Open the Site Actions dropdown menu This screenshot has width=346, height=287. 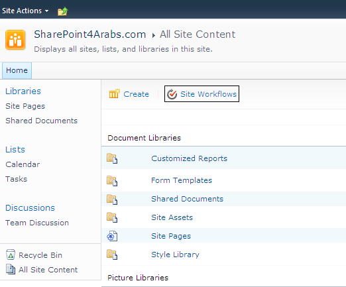coord(25,11)
